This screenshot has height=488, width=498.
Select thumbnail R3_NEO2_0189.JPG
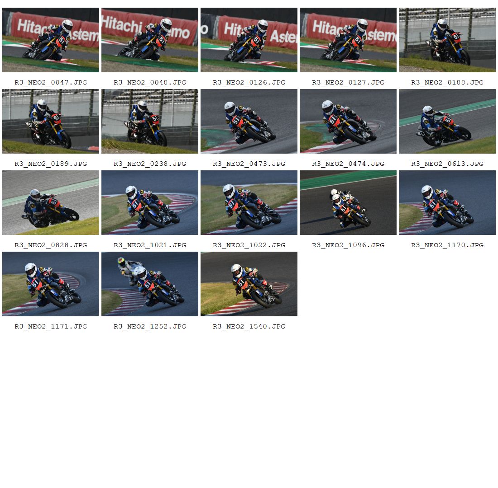(x=51, y=122)
